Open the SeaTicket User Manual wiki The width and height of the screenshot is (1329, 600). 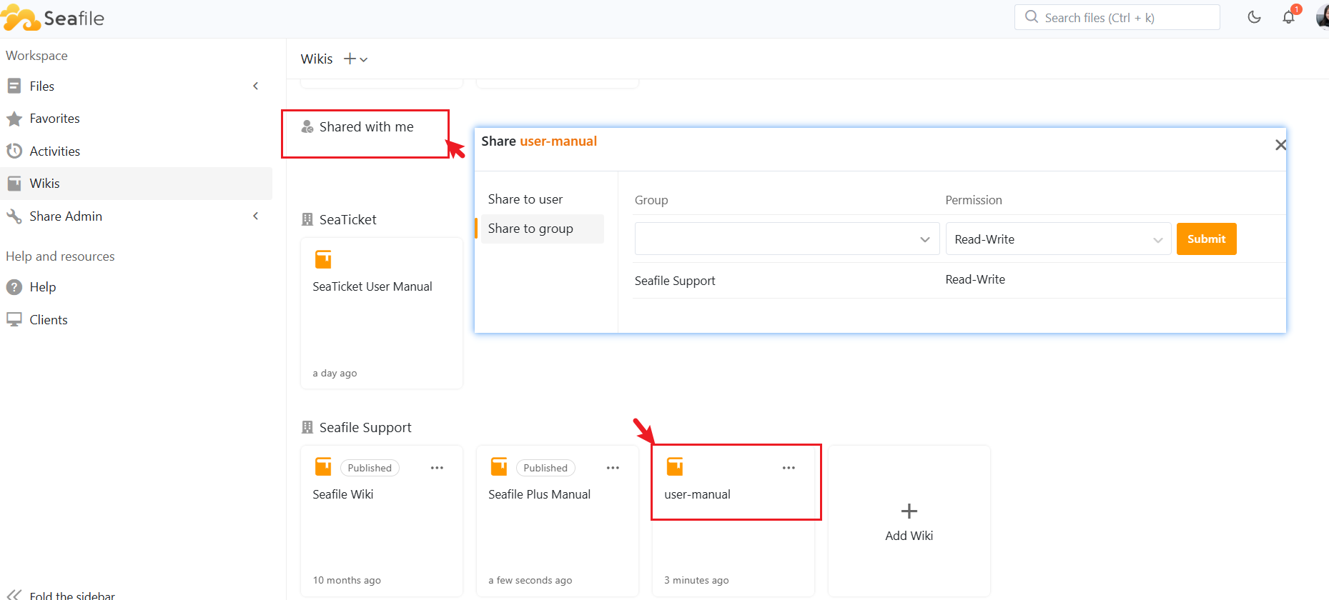click(x=372, y=286)
